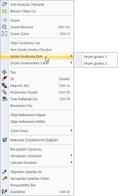Select the Zoom Pencere magnifier icon
Screen dimensions: 118x196
pyautogui.click(x=4, y=27)
